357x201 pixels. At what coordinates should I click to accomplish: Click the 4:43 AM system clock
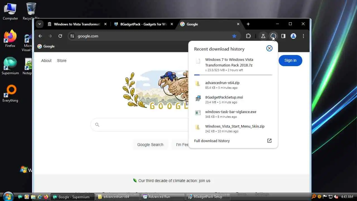coord(347,197)
